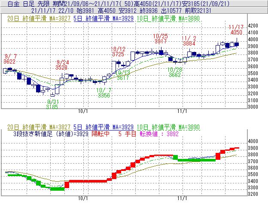Click the 4200 price axis label
Image resolution: width=268 pixels, height=204 pixels.
click(x=253, y=26)
